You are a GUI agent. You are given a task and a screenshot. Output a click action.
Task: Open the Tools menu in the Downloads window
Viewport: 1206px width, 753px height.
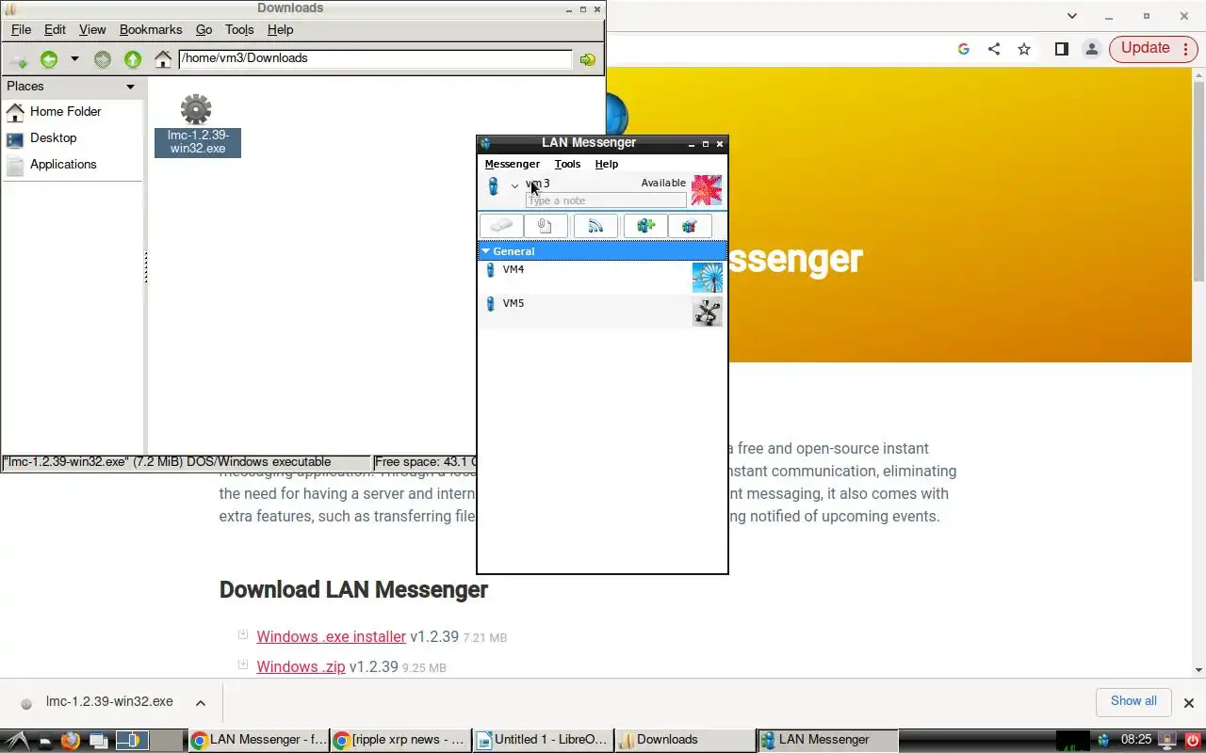point(239,30)
